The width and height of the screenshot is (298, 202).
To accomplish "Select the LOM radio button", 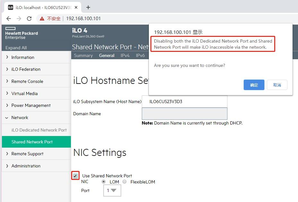I will [103, 182].
